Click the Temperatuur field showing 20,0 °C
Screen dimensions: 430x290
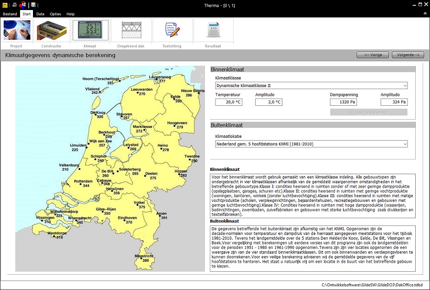(x=229, y=102)
